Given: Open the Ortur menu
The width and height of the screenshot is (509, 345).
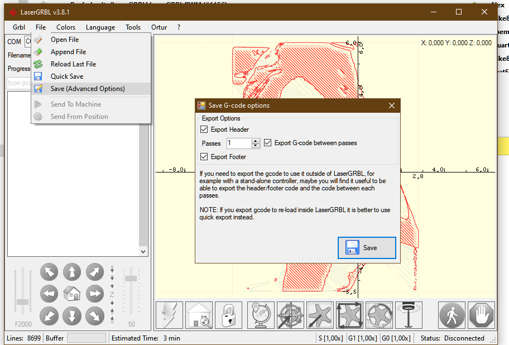Looking at the screenshot, I should [x=159, y=27].
